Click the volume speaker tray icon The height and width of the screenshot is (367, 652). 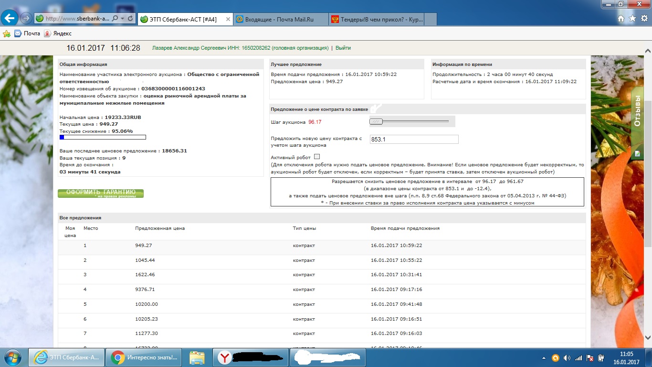click(x=567, y=357)
